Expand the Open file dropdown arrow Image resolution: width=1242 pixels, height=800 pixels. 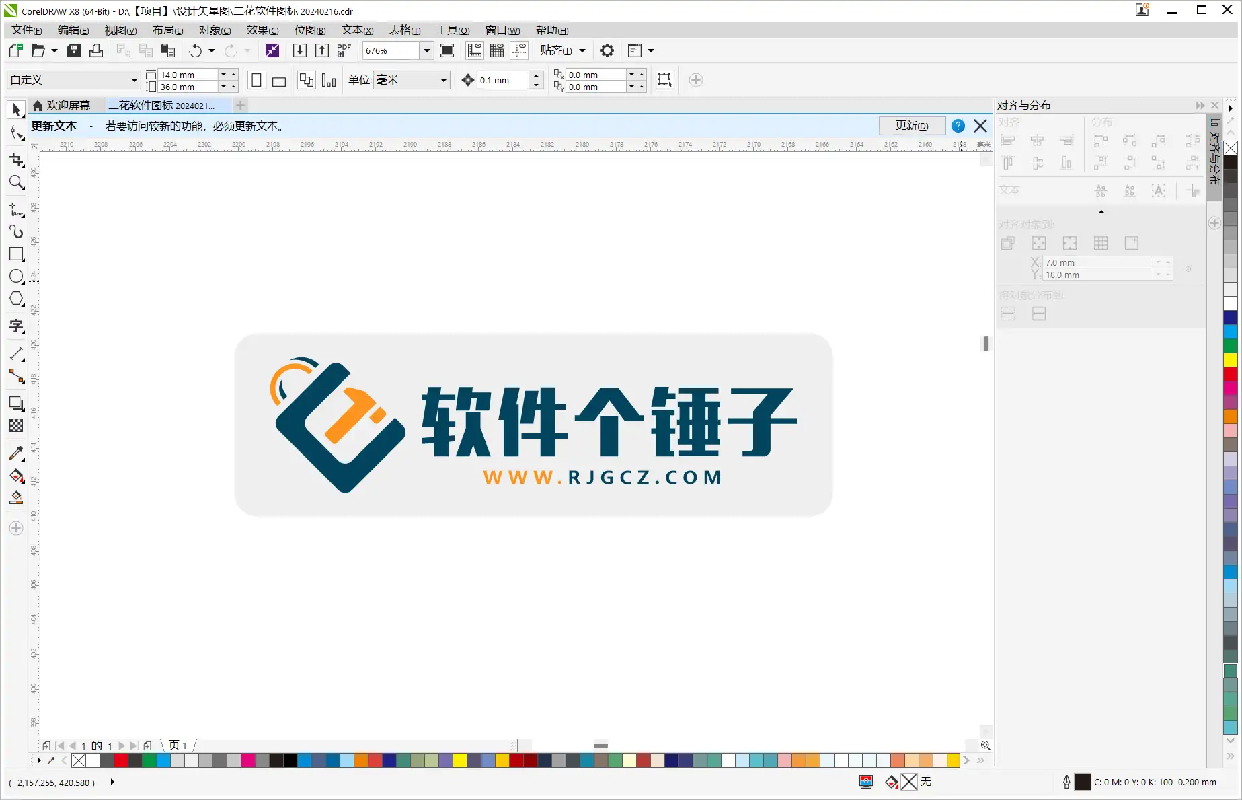(x=54, y=50)
